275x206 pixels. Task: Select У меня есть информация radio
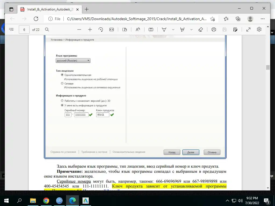(62, 105)
